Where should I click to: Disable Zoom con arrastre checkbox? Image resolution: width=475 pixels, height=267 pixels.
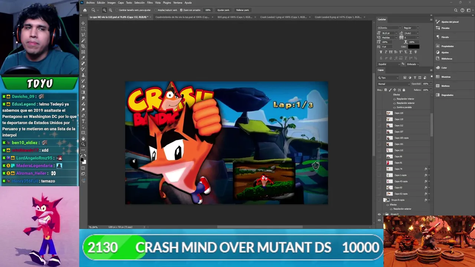pos(181,10)
